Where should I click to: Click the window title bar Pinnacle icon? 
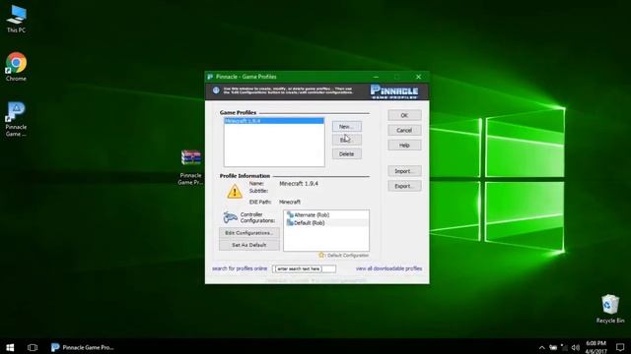click(210, 77)
